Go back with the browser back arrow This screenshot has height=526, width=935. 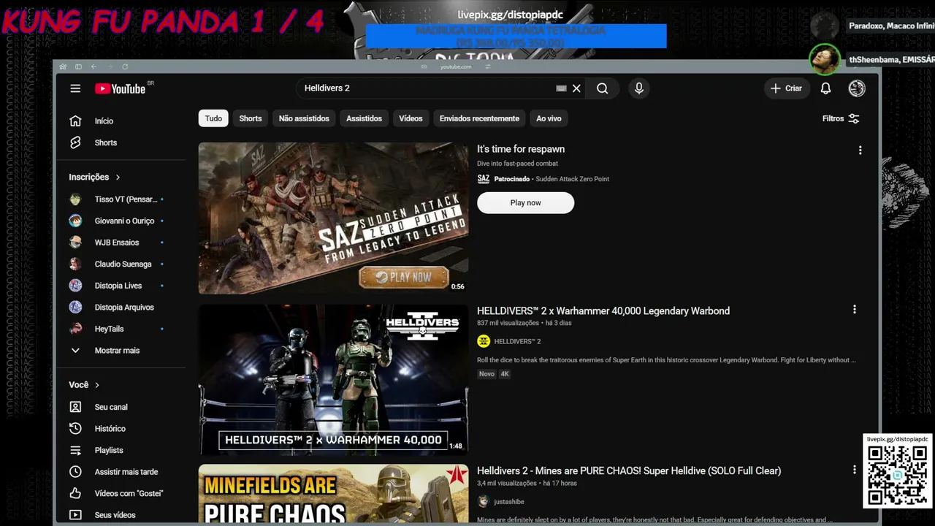[x=93, y=66]
